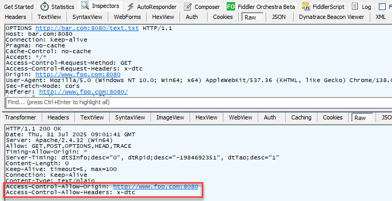Click the Sec-Fetch-Mode: cors line

click(x=42, y=86)
